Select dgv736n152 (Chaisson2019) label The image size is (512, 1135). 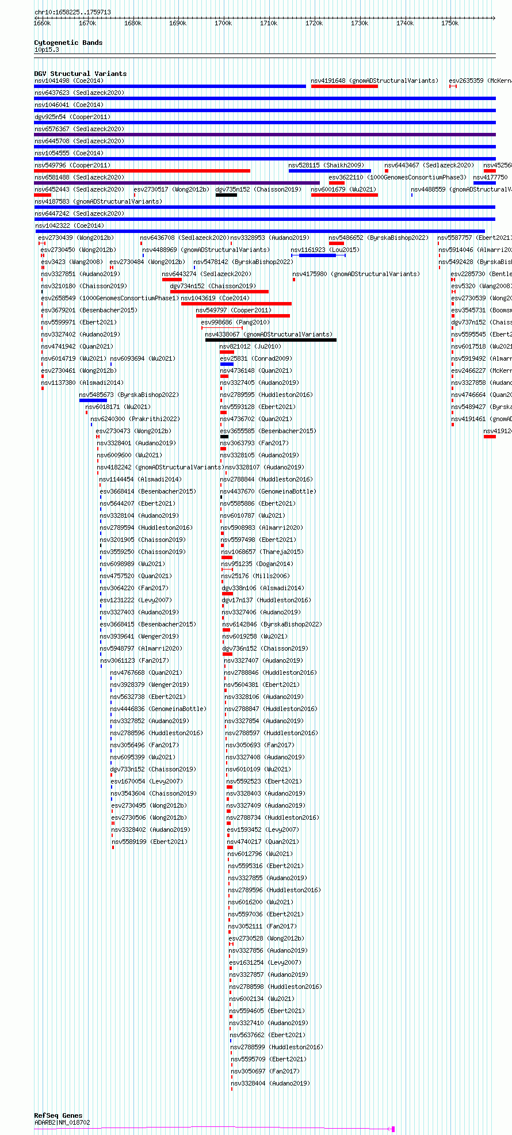click(x=265, y=648)
